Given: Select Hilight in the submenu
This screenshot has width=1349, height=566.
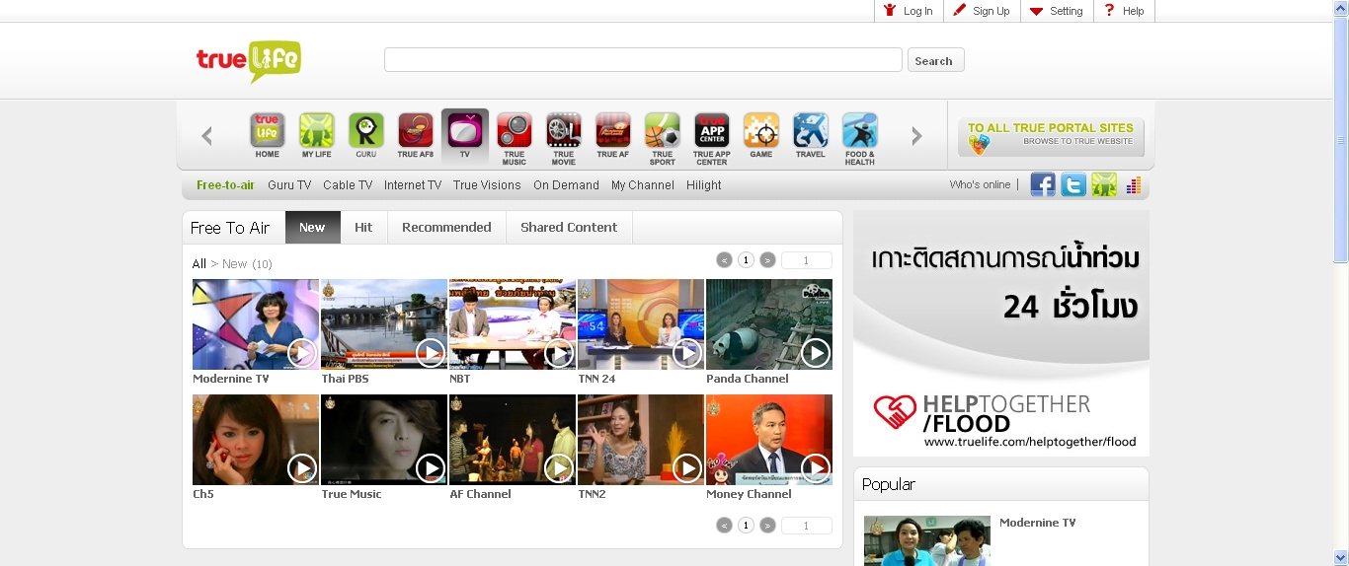Looking at the screenshot, I should click(704, 185).
